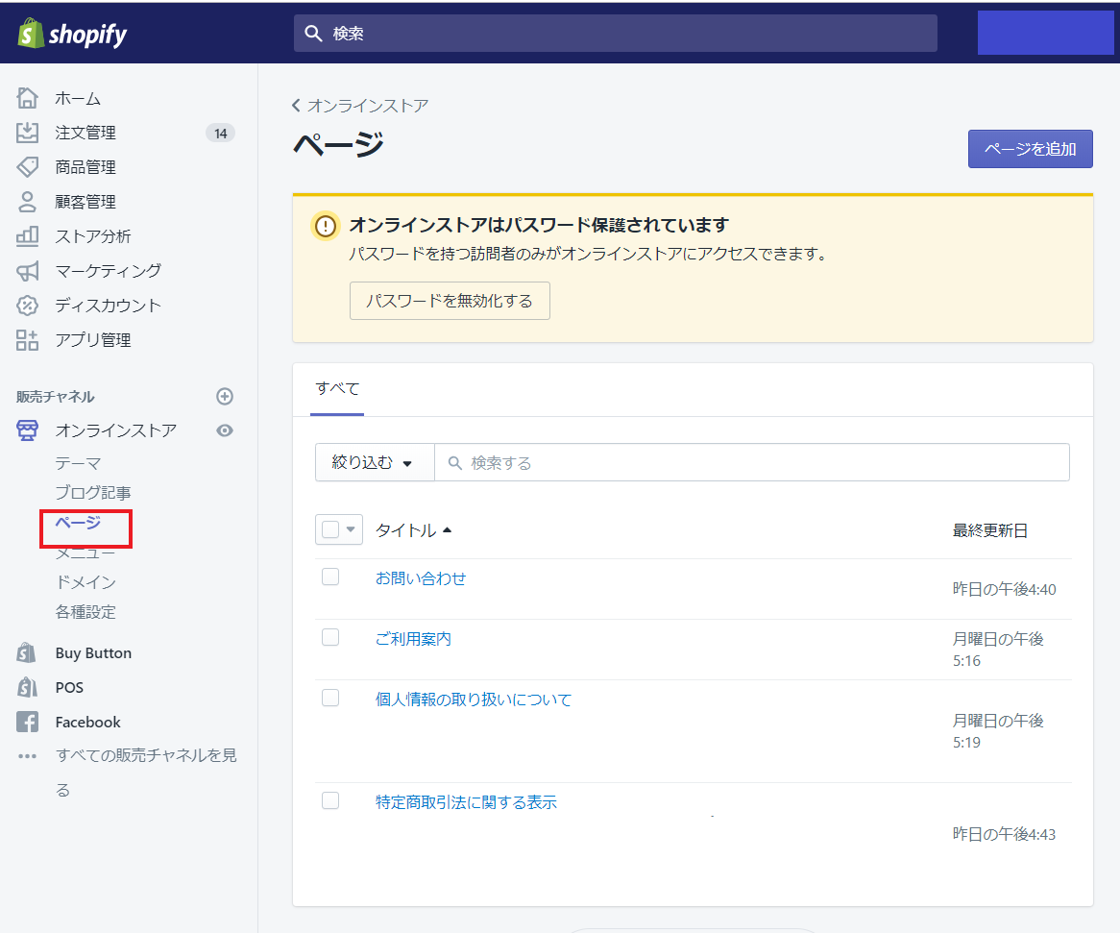Open ドメイン under オンラインストア

pyautogui.click(x=85, y=582)
